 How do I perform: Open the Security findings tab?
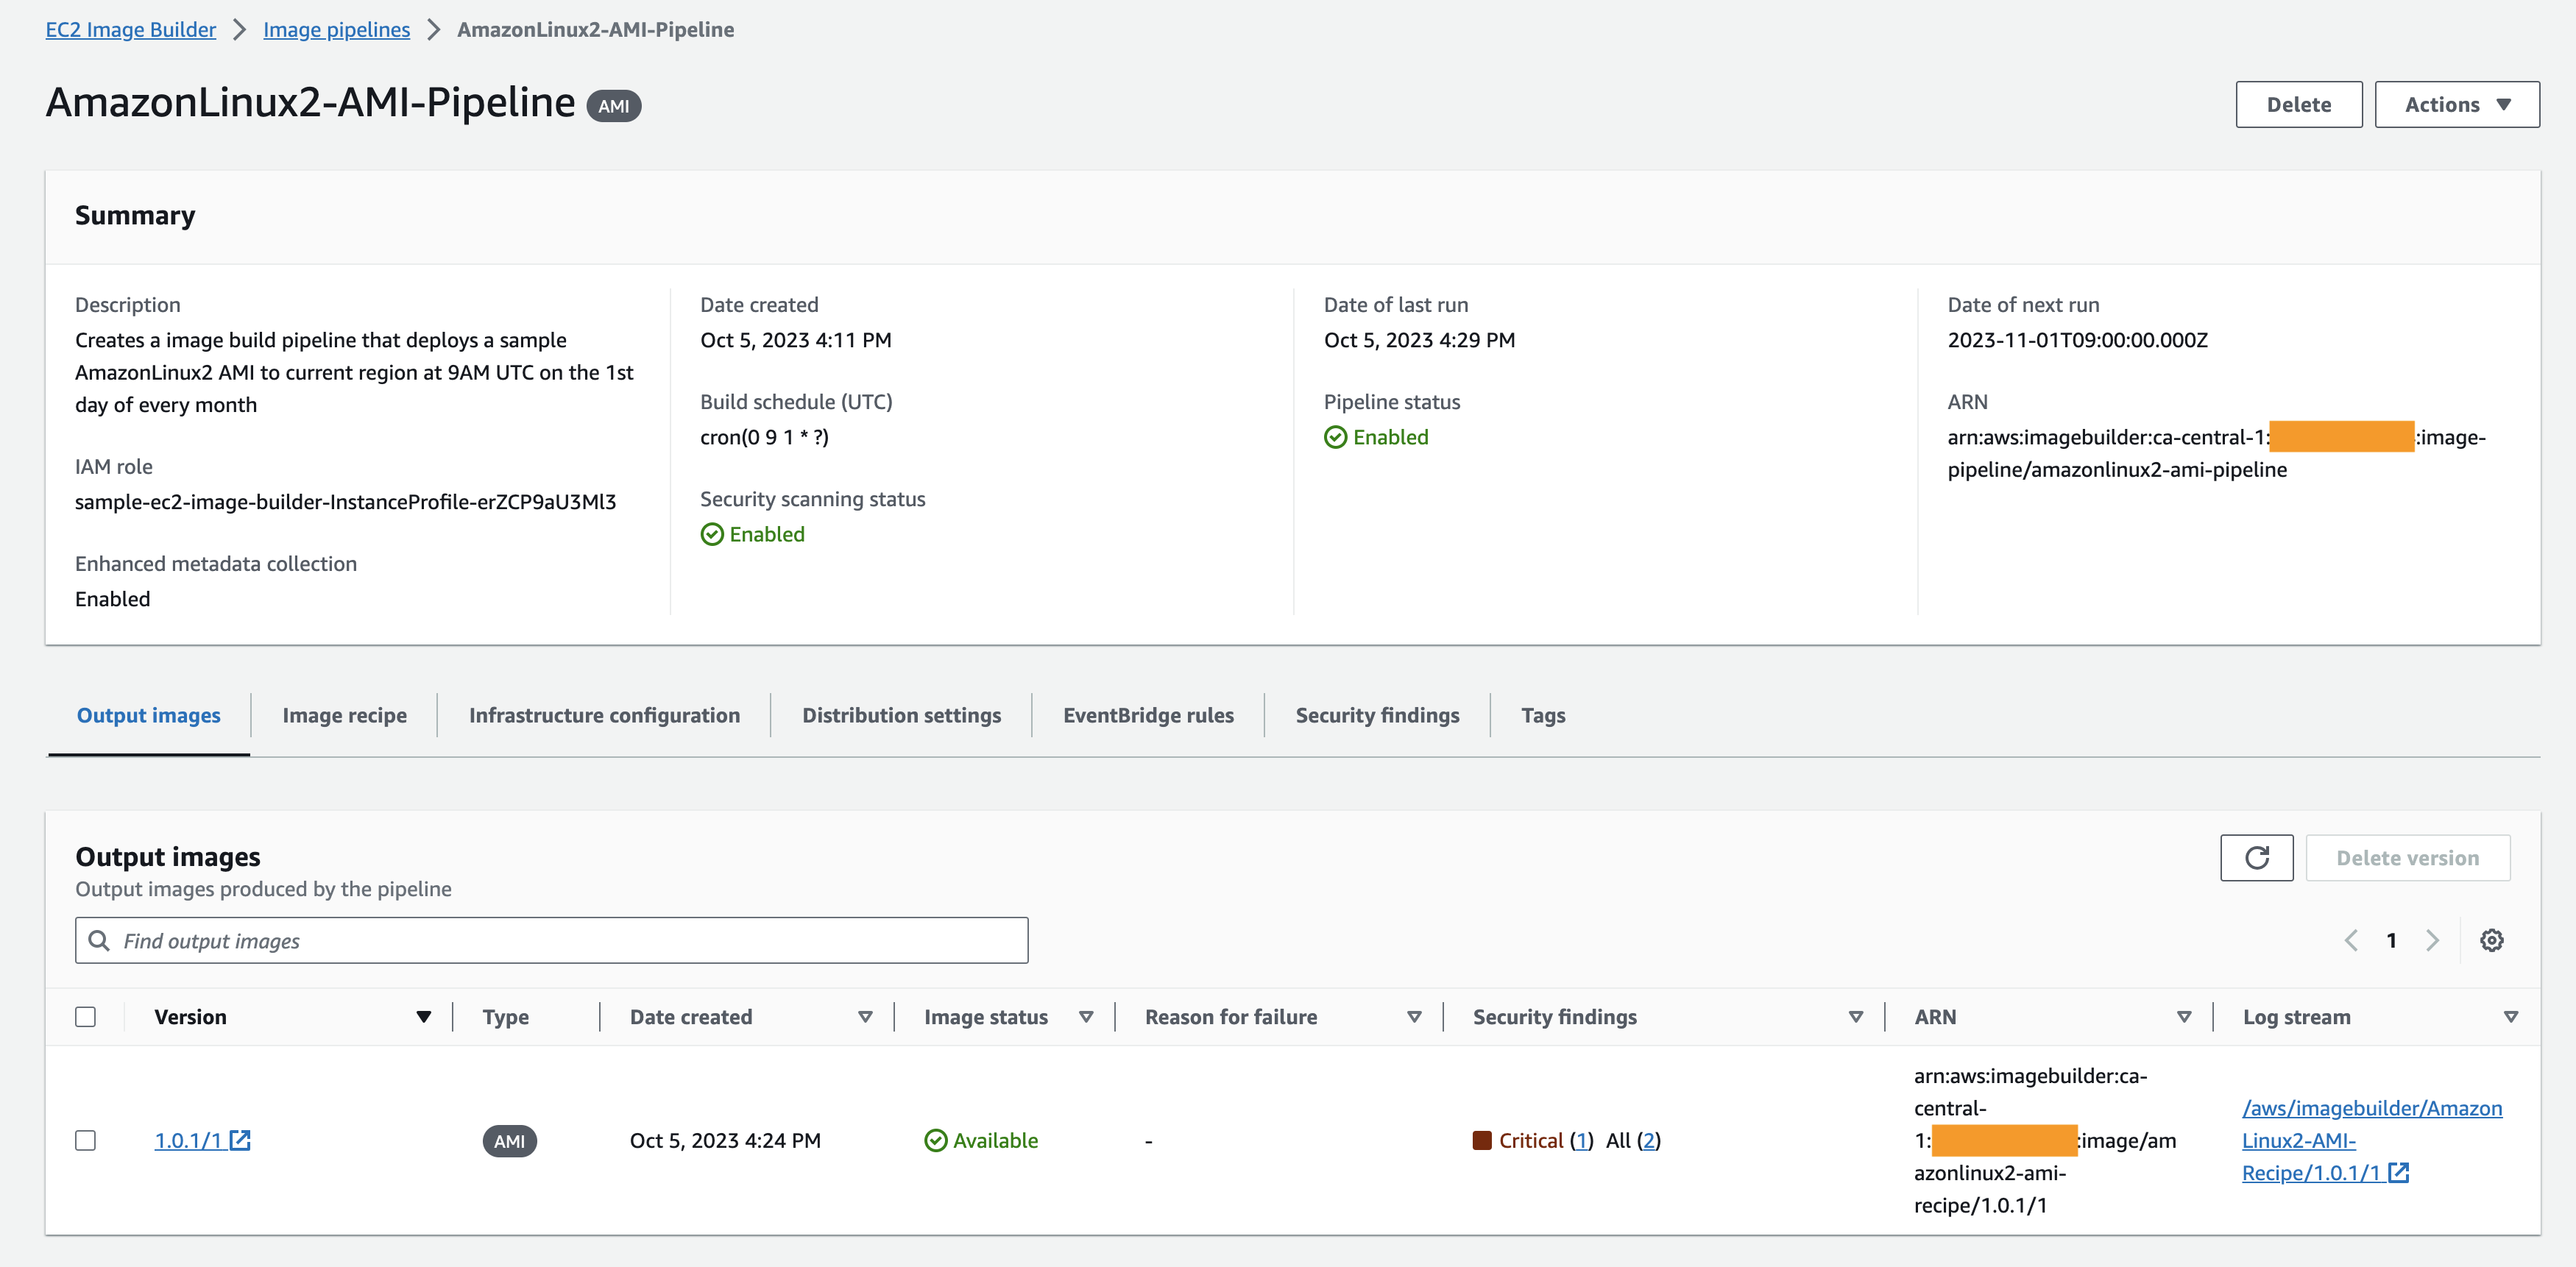coord(1377,715)
